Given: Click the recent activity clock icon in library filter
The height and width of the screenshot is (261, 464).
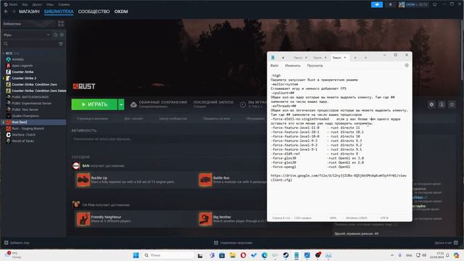Looking at the screenshot, I should [56, 35].
